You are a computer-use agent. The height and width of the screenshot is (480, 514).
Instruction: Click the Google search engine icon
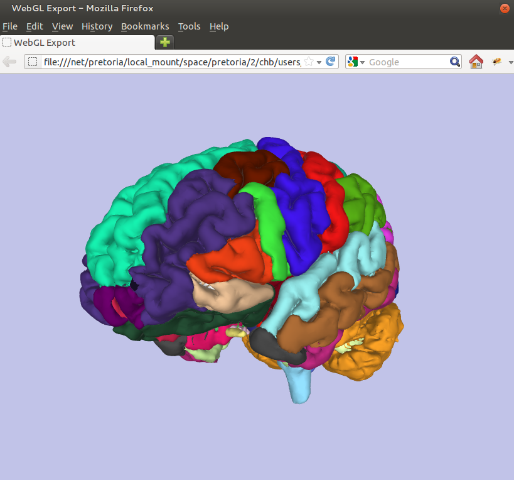(x=353, y=62)
